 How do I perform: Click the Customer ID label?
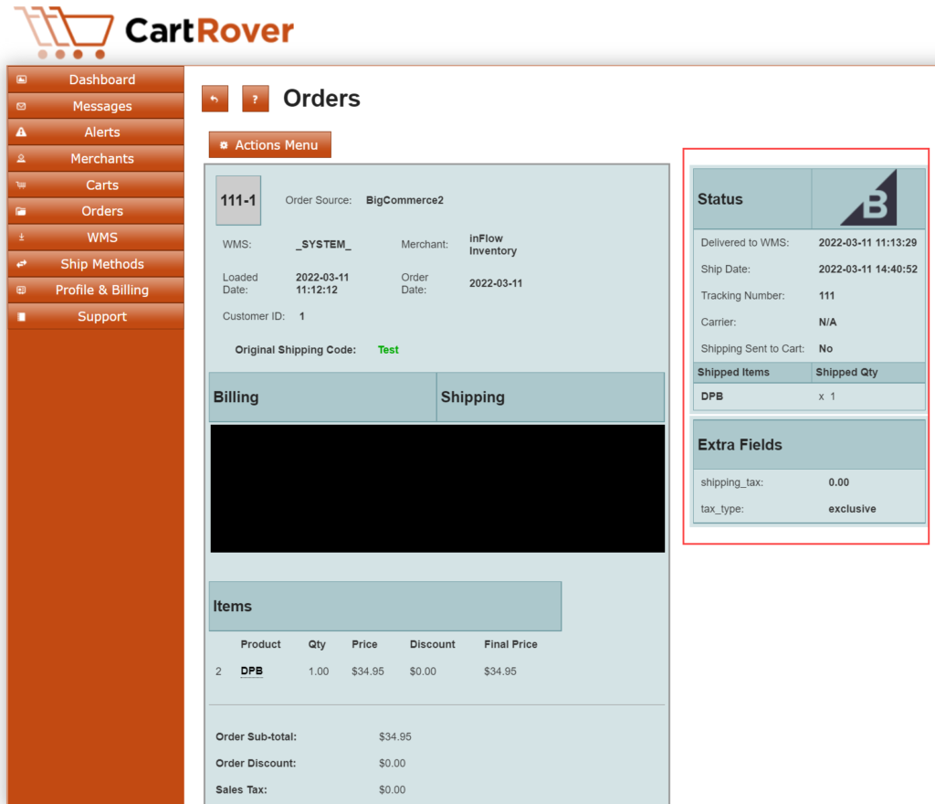click(x=254, y=317)
